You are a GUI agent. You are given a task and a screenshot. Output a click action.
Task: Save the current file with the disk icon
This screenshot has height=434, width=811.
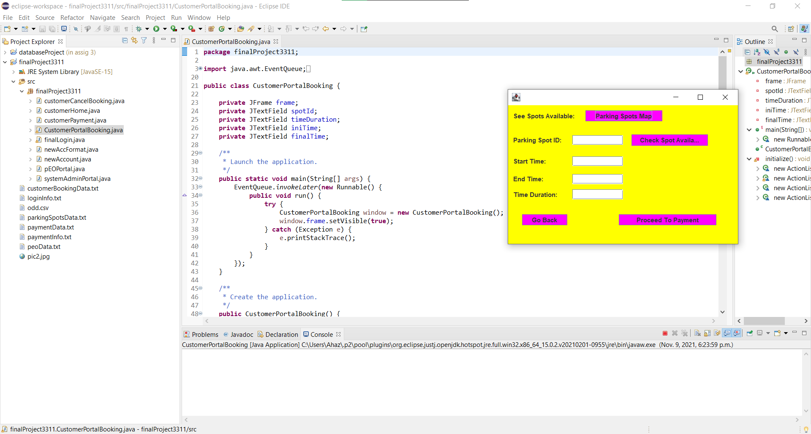[x=42, y=28]
